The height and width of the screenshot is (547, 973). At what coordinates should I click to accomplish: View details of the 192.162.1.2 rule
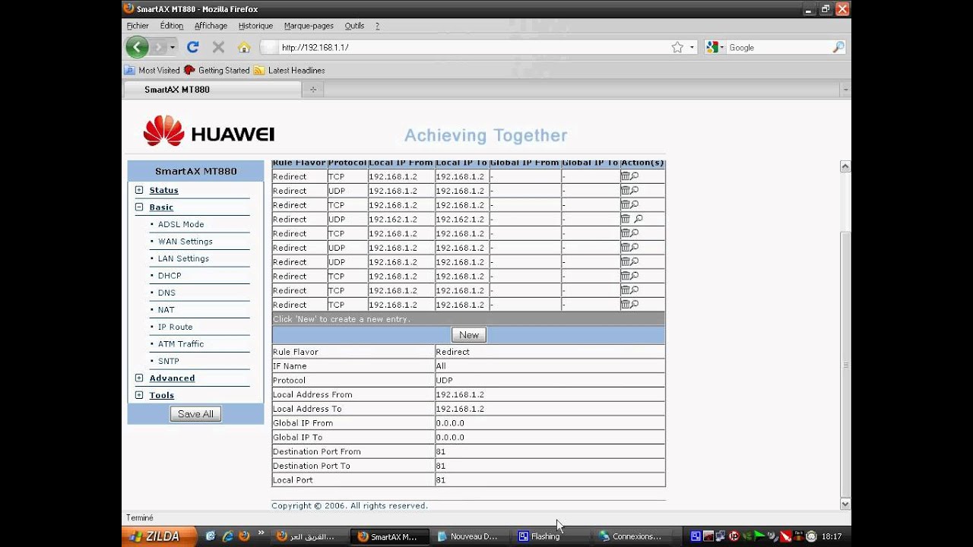coord(639,219)
